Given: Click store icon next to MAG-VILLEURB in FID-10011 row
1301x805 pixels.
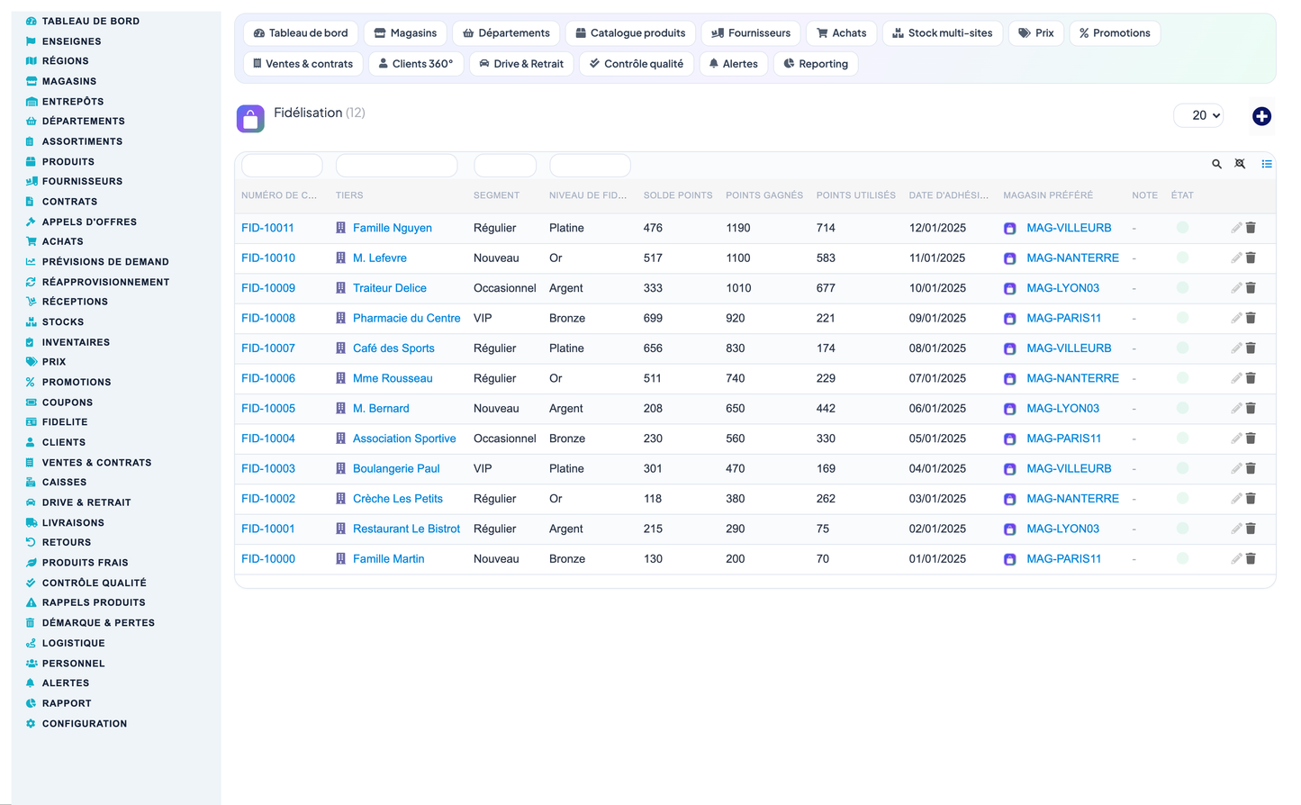Looking at the screenshot, I should click(x=1009, y=229).
